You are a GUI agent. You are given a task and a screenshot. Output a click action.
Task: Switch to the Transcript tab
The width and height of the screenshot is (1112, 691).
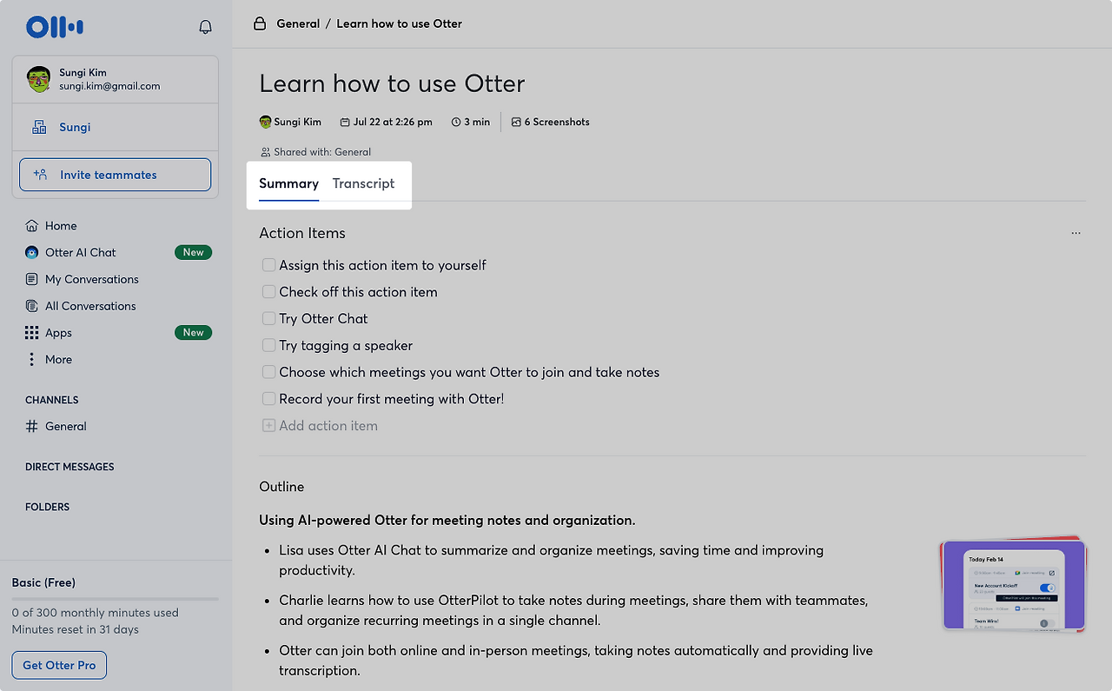tap(363, 183)
